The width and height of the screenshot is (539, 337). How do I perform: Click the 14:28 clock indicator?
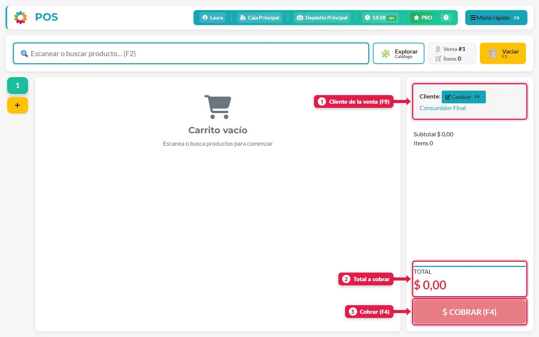pos(380,18)
